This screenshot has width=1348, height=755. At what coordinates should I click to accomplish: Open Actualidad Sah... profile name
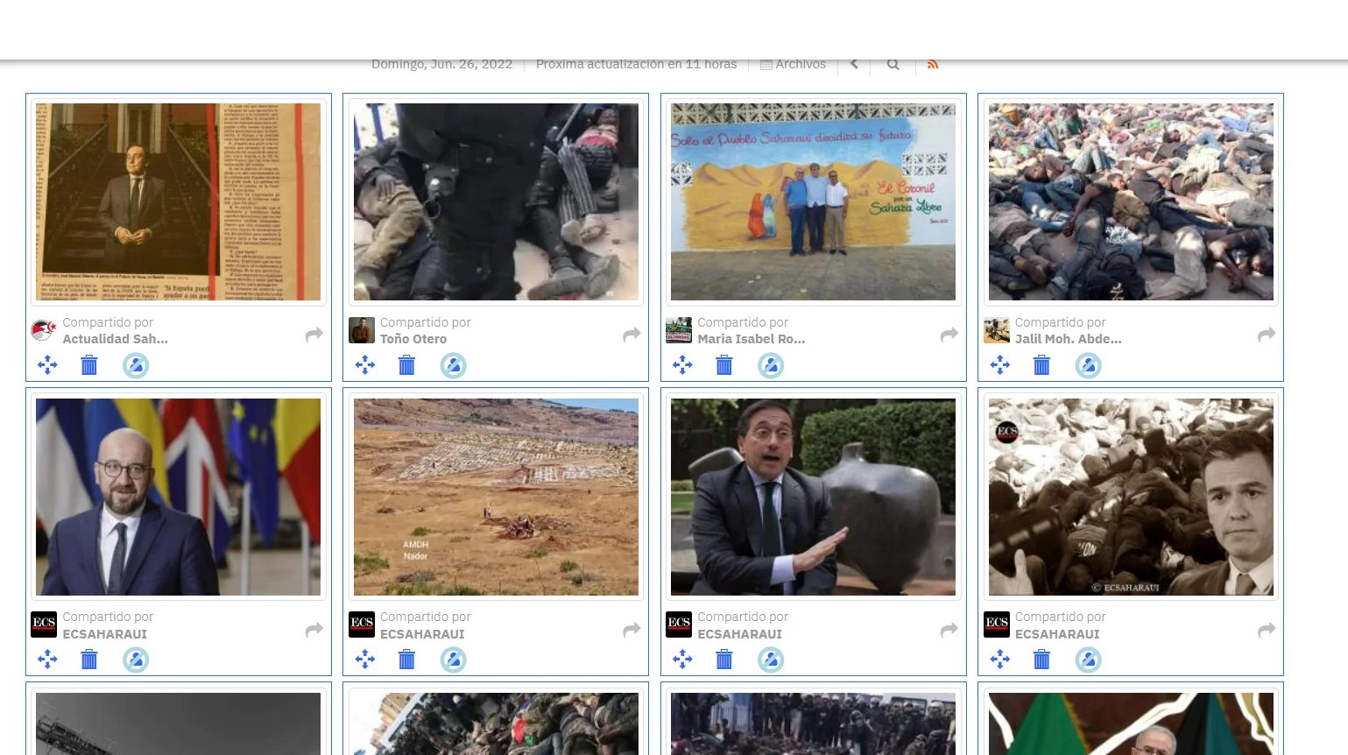pyautogui.click(x=115, y=339)
